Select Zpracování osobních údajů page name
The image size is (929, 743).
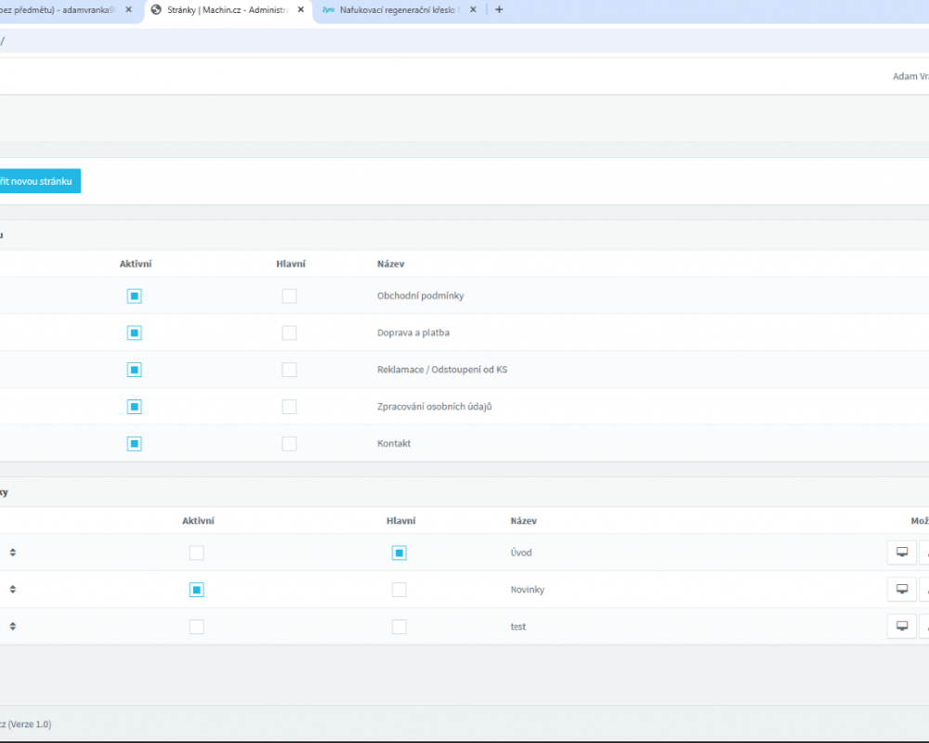[434, 407]
